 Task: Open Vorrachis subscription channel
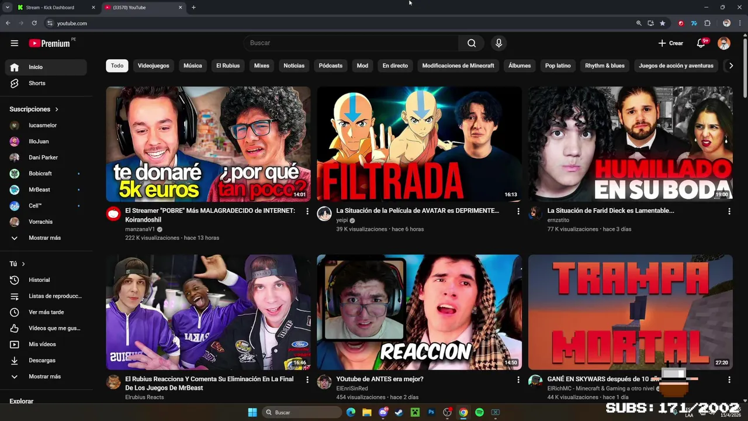click(46, 222)
